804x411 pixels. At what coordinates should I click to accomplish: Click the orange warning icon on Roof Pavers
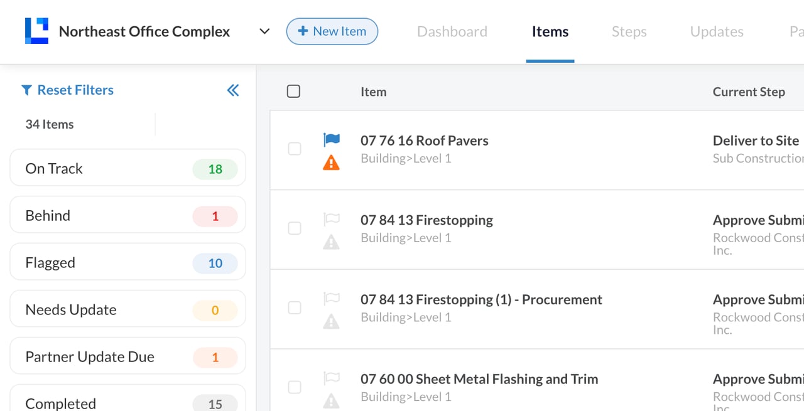tap(331, 163)
